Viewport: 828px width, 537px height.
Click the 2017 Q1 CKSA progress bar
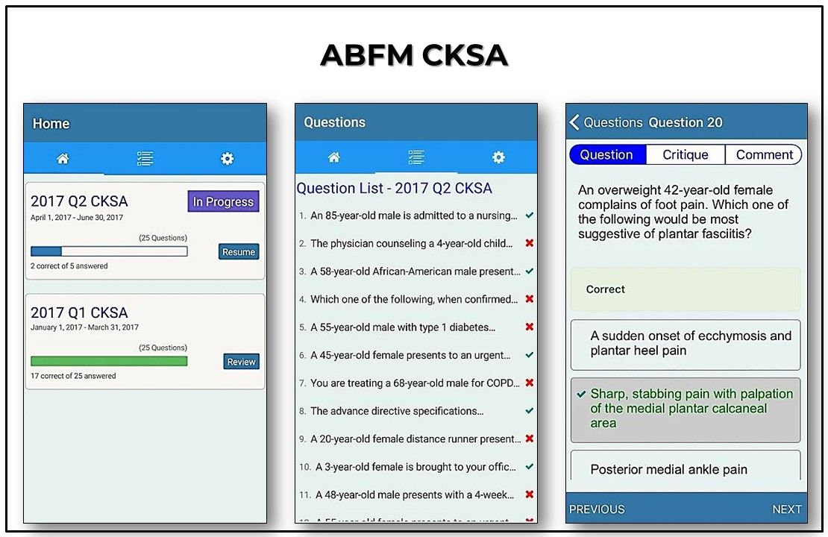(109, 361)
